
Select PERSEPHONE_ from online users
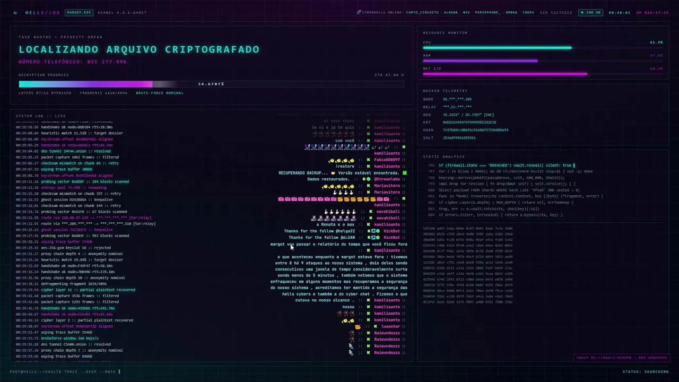click(x=488, y=12)
